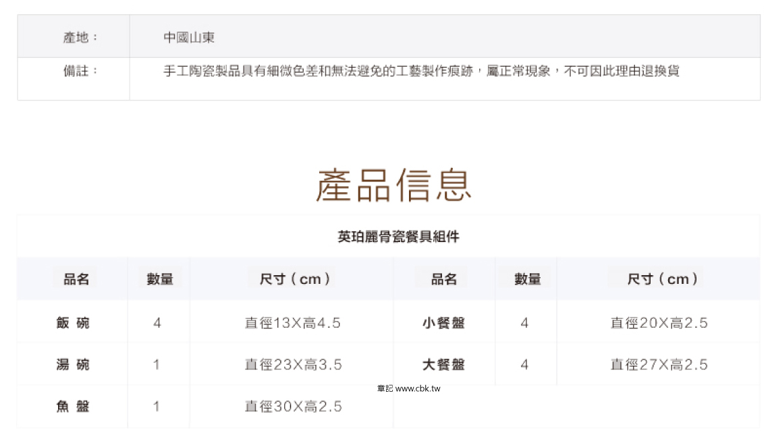Click the quantity cell for 飯碗
Image resolution: width=770 pixels, height=441 pixels.
coord(157,323)
